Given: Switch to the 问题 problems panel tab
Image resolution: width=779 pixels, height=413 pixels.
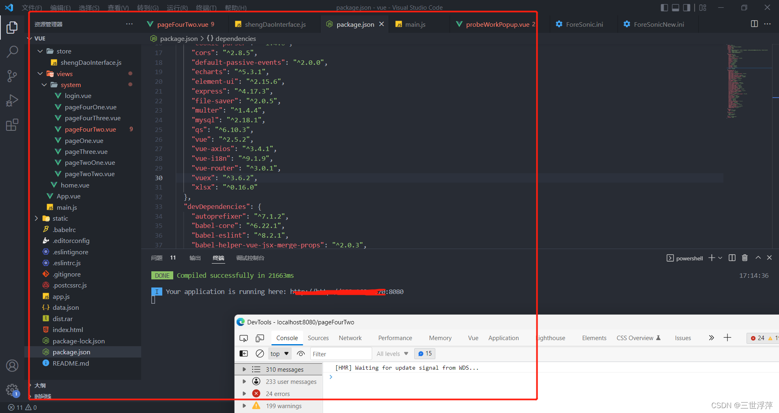Looking at the screenshot, I should point(163,258).
